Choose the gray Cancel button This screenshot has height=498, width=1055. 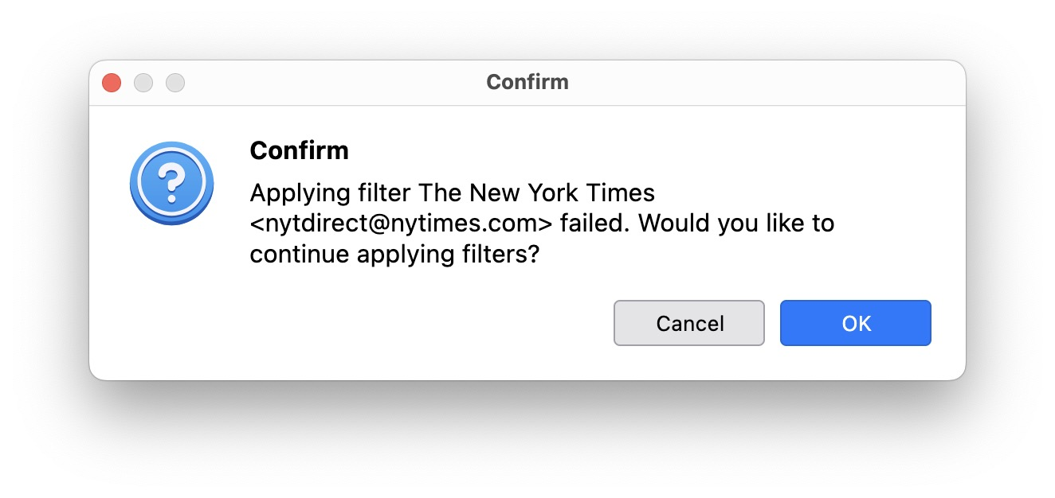(x=689, y=323)
